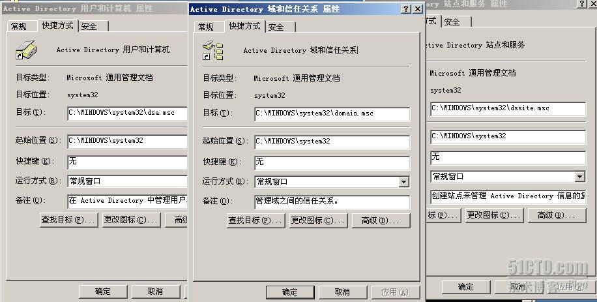
Task: Click the help question mark in Domains and Trusts title bar
Action: pos(407,8)
